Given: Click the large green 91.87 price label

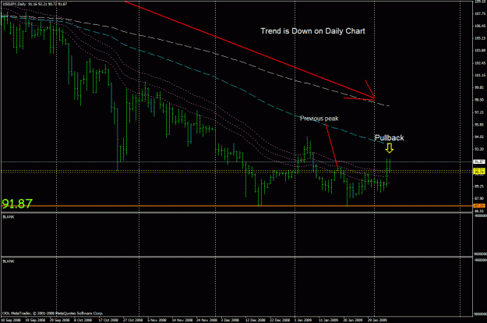Looking at the screenshot, I should (x=17, y=204).
